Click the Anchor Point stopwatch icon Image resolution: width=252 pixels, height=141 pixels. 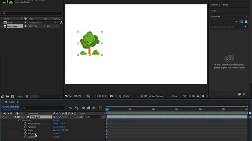tap(25, 124)
